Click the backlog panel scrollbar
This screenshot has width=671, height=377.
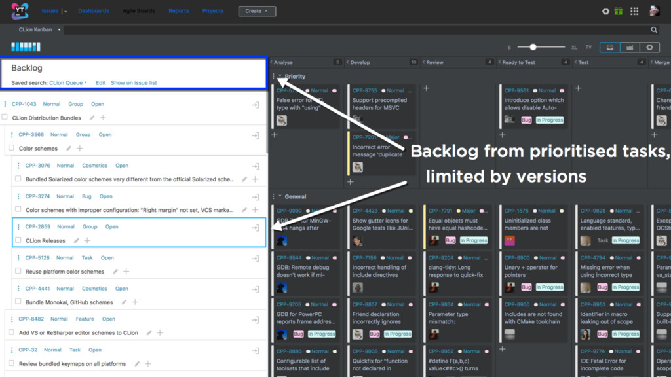(x=267, y=122)
